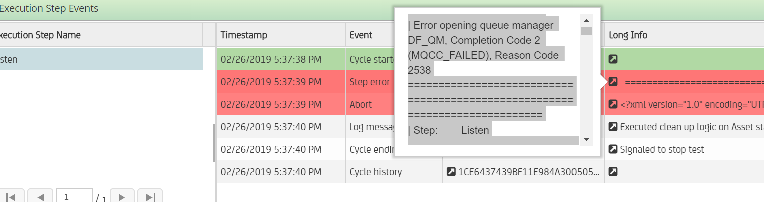764x202 pixels.
Task: Click popup scrollbar up arrow
Action: [x=586, y=20]
